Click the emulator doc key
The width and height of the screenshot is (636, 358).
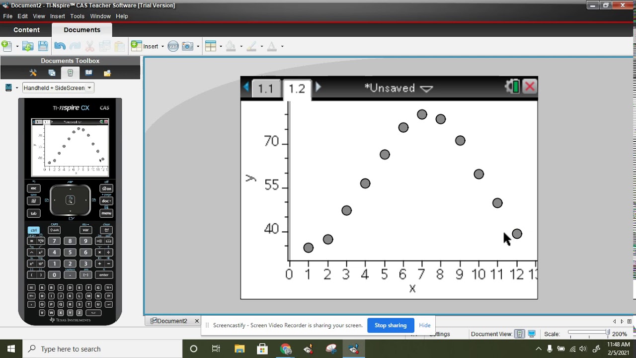106,201
